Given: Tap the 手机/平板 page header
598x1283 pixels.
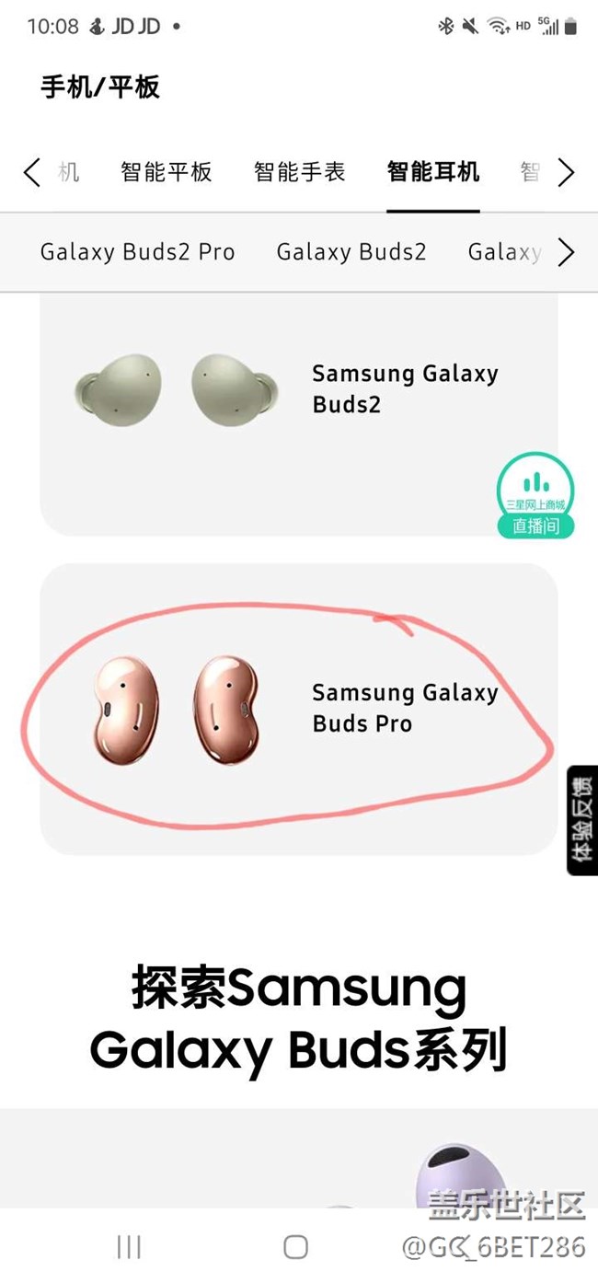Looking at the screenshot, I should coord(100,87).
